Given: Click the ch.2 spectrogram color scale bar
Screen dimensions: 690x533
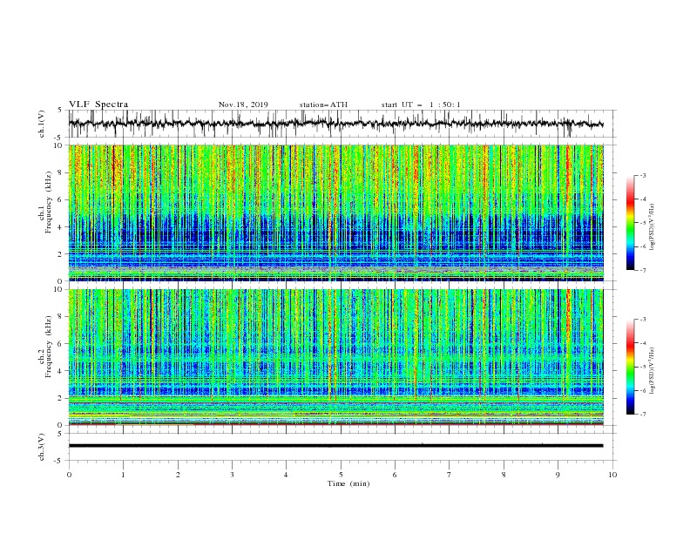Looking at the screenshot, I should (631, 367).
